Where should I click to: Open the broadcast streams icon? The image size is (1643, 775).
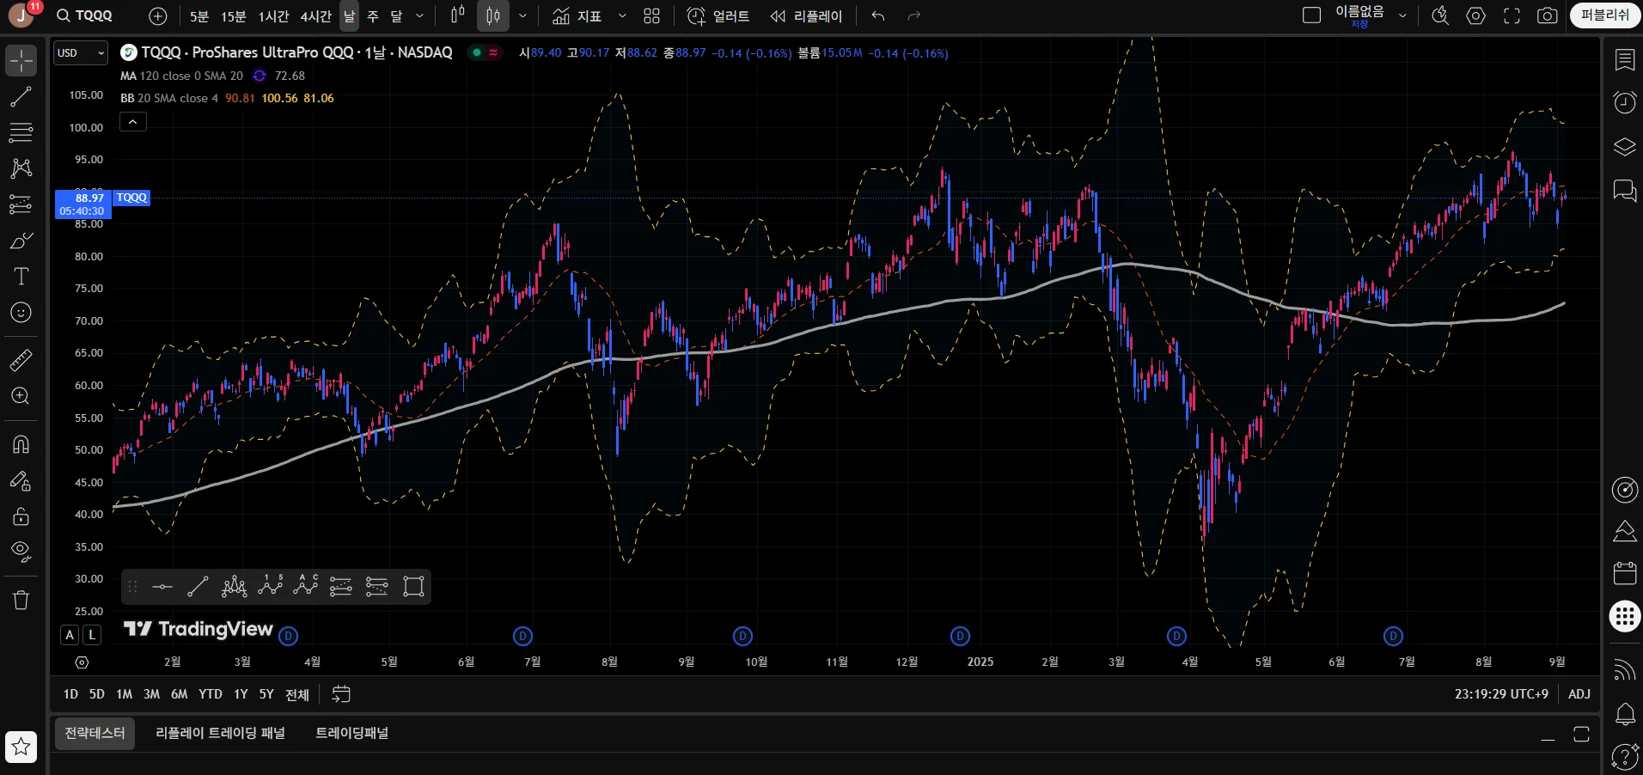pyautogui.click(x=1624, y=670)
